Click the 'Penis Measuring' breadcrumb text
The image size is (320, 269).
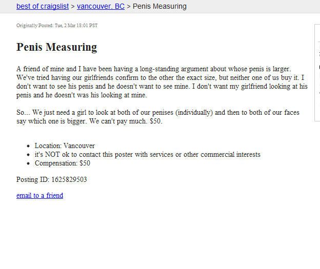[159, 6]
